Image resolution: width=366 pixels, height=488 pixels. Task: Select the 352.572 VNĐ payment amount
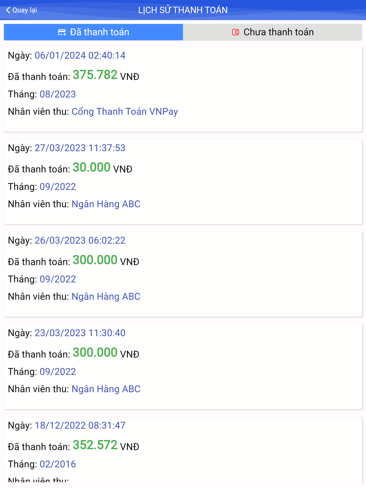[95, 446]
